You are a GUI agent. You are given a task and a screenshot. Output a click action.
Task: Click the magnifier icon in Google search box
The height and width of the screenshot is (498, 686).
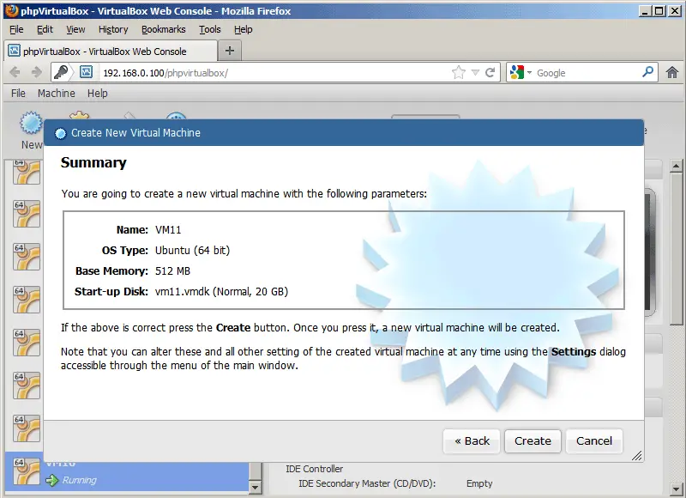[648, 72]
